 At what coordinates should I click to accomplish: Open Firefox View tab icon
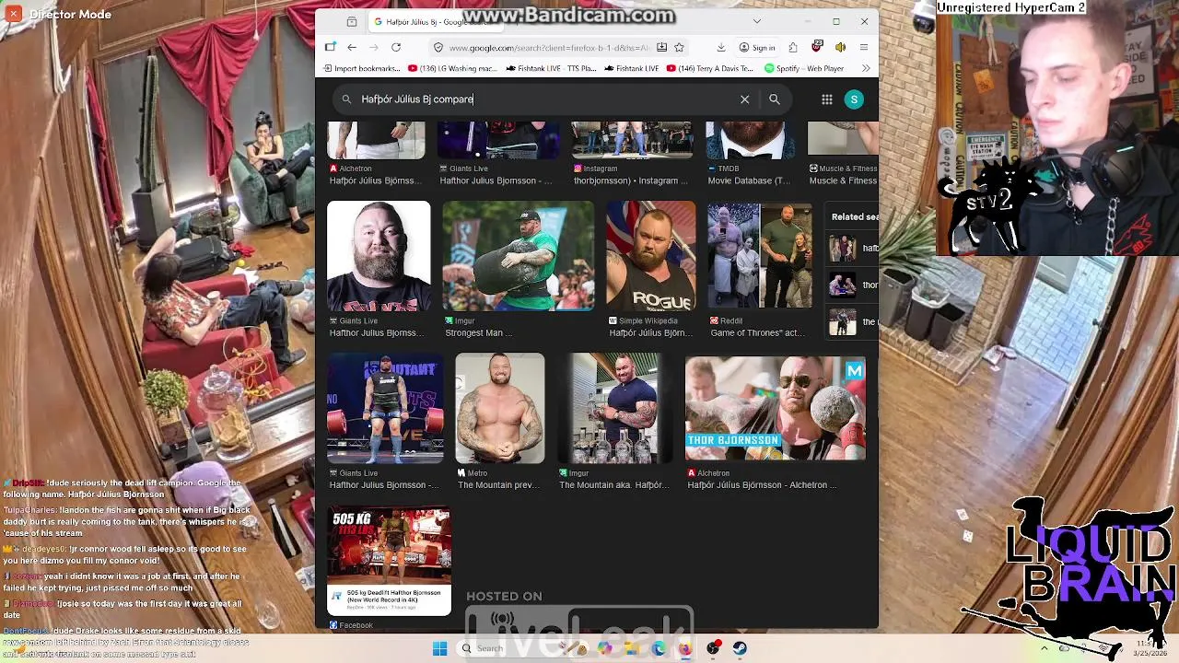click(352, 21)
